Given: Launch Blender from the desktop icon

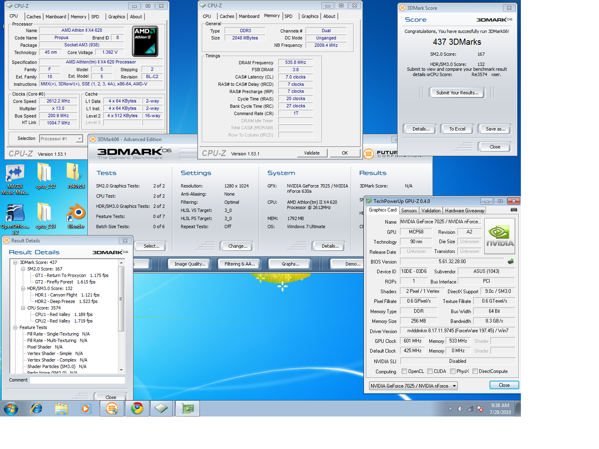Looking at the screenshot, I should [76, 216].
